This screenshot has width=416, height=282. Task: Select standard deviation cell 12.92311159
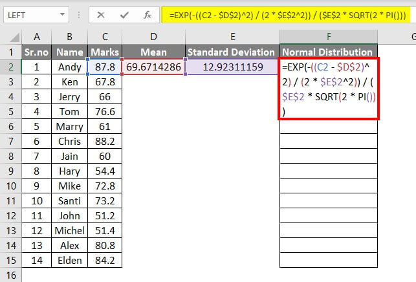[x=233, y=67]
